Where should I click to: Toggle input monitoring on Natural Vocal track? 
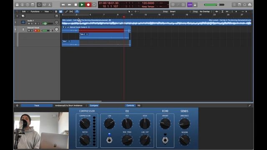point(38,30)
